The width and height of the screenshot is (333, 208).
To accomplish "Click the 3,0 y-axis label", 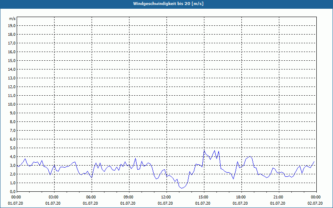I will pyautogui.click(x=12, y=165).
